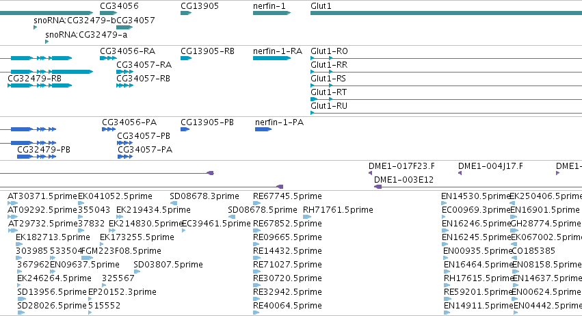The image size is (582, 316).
Task: Select protein CG32479-PB
Action: [44, 150]
